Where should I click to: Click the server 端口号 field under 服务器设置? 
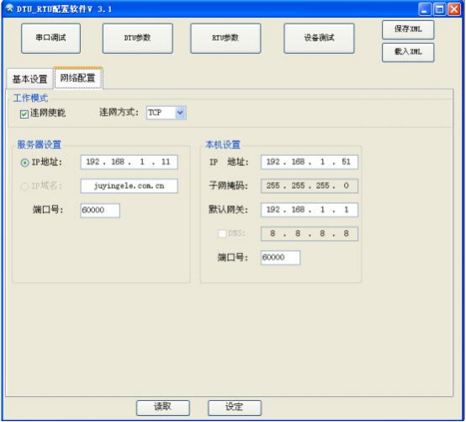[x=100, y=210]
